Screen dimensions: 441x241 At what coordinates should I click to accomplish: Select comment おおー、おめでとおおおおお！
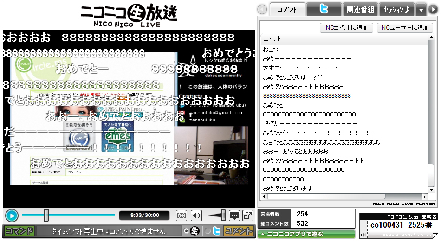pyautogui.click(x=344, y=152)
